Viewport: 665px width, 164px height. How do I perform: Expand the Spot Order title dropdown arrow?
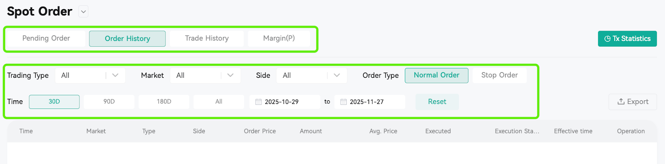[x=84, y=12]
